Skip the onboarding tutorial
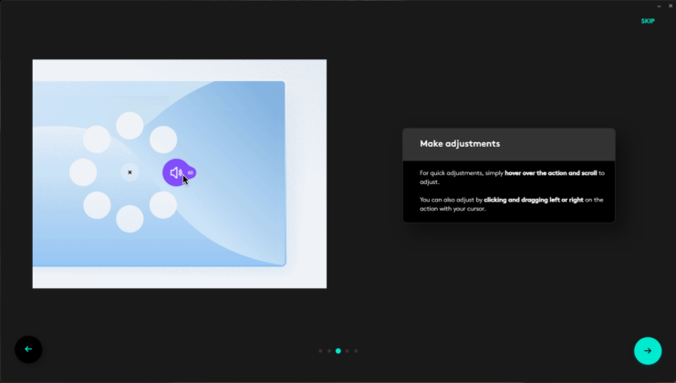This screenshot has height=383, width=676. 648,21
